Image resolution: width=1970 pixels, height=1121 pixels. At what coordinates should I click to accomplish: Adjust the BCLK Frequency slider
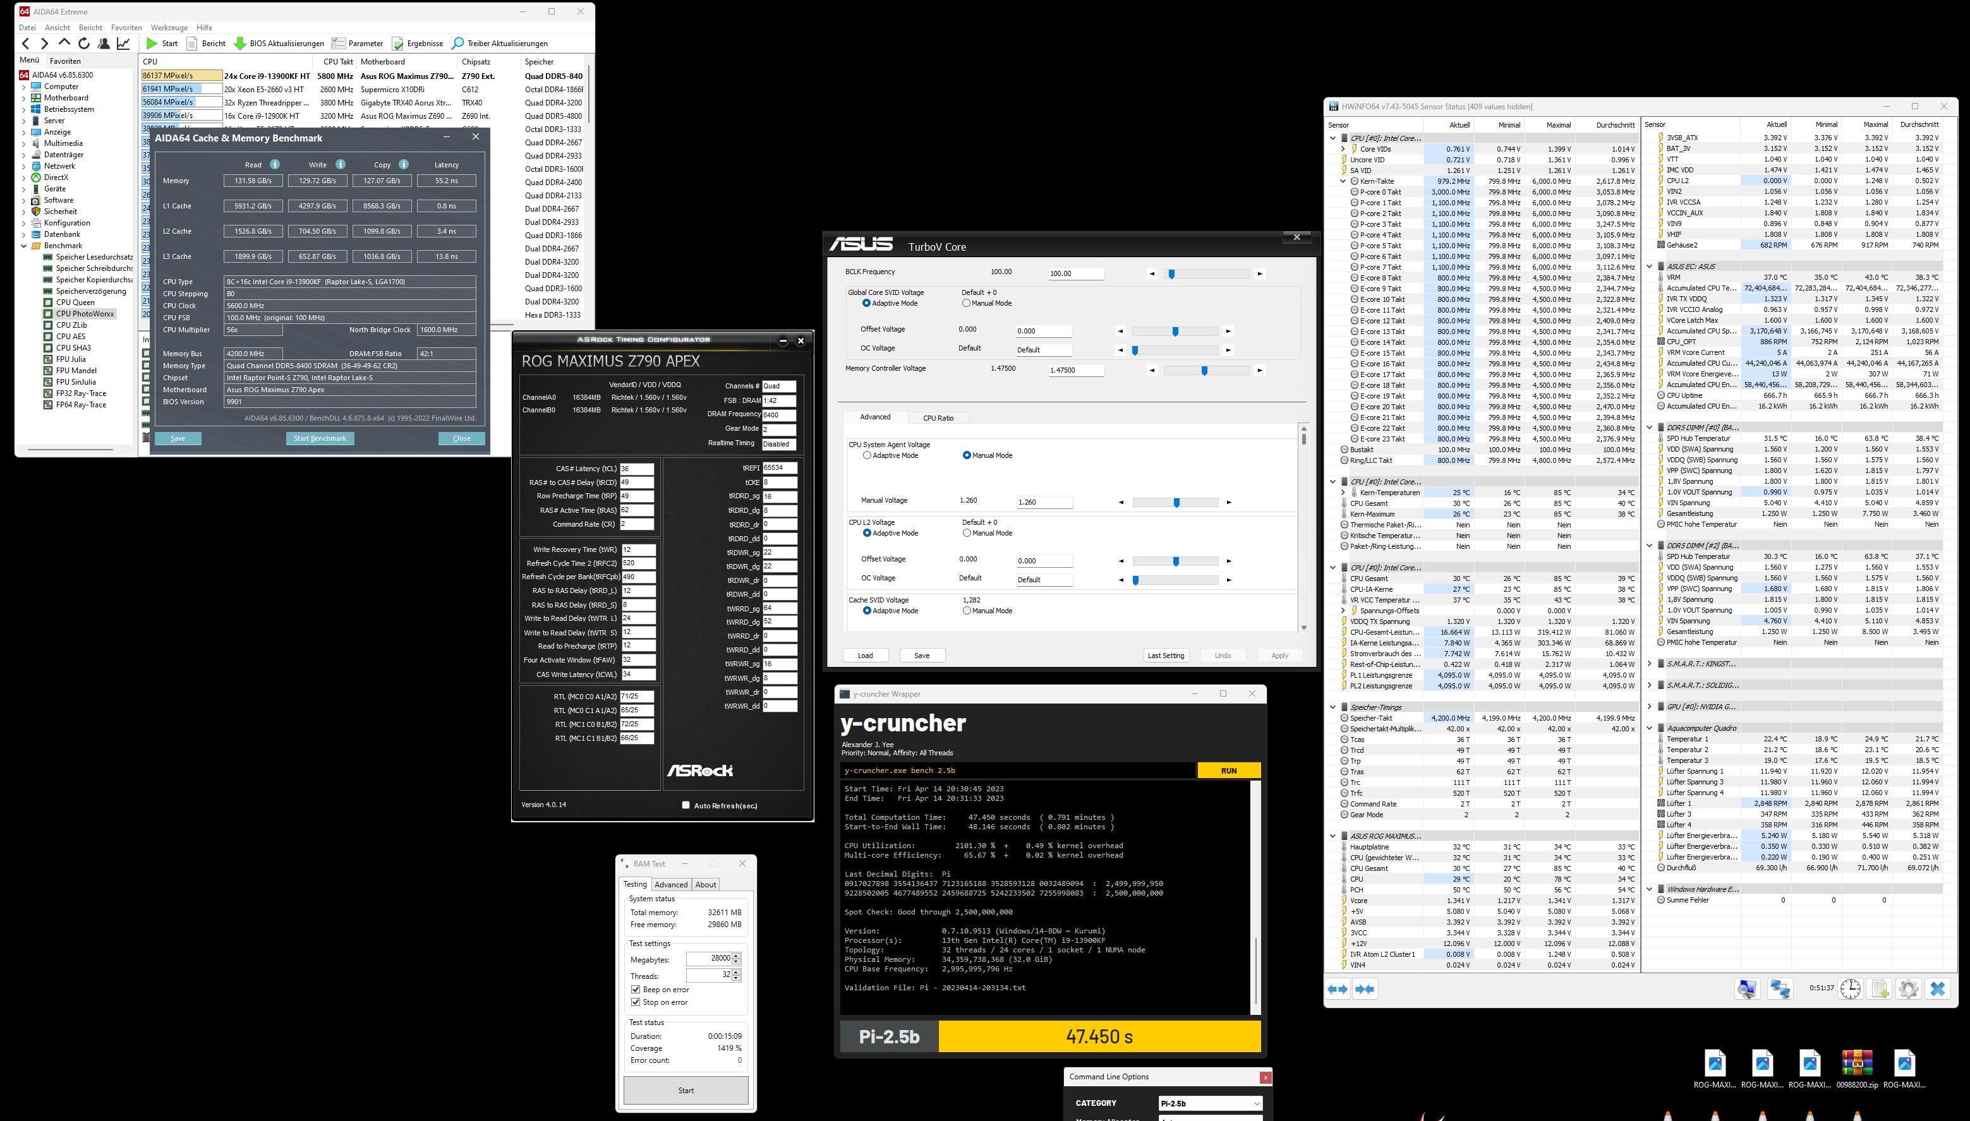pyautogui.click(x=1171, y=274)
